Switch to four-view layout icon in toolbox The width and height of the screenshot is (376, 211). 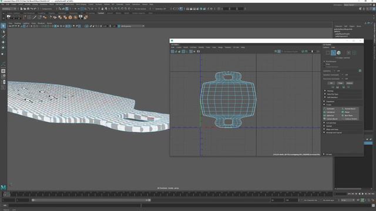3,77
